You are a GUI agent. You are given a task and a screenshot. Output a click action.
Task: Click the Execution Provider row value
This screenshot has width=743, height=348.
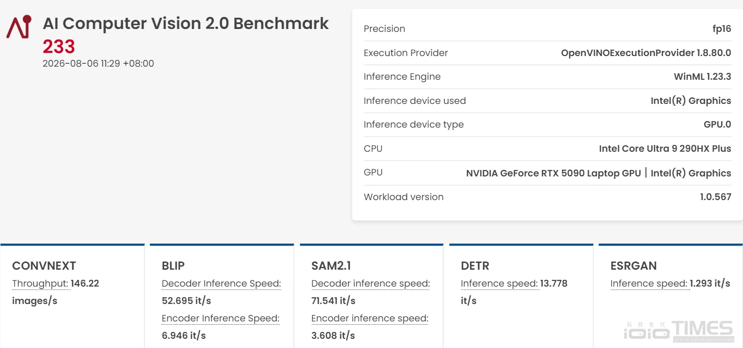pos(646,53)
